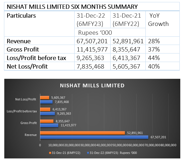Click the "Rupees '000" table cell

click(x=110, y=32)
